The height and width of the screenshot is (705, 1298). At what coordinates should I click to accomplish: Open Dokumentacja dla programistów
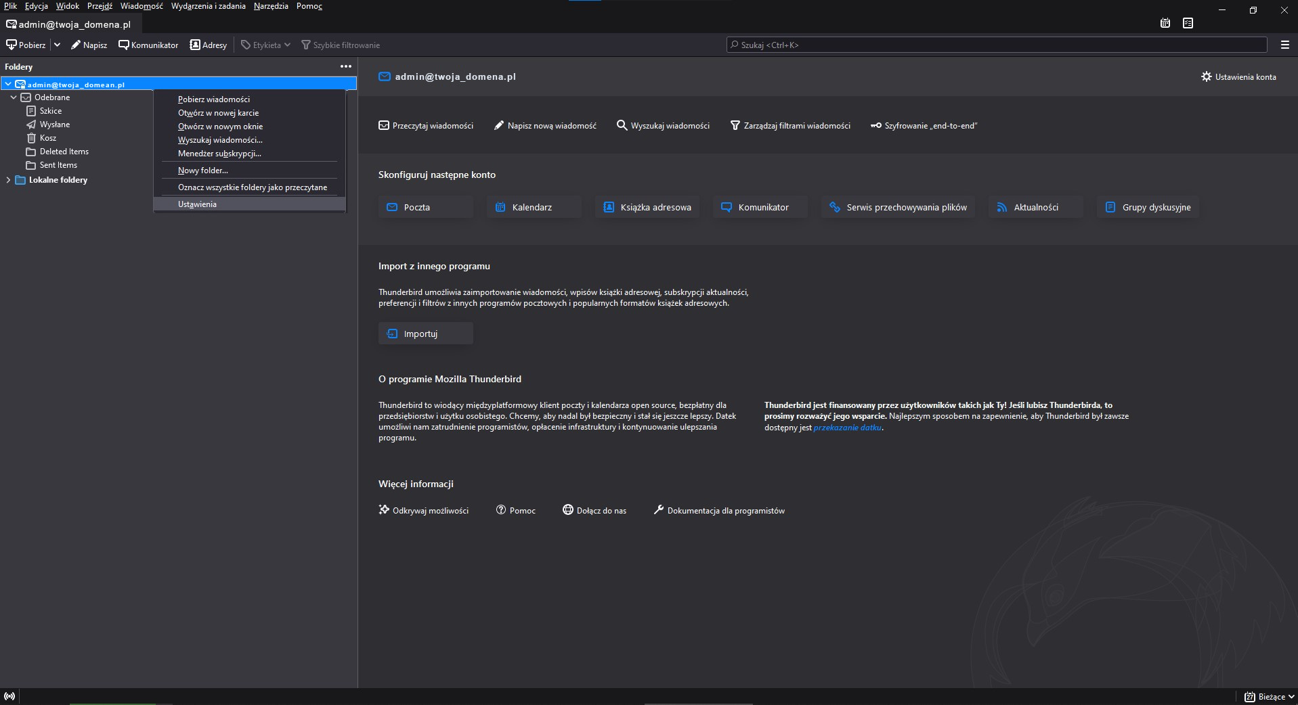(719, 510)
